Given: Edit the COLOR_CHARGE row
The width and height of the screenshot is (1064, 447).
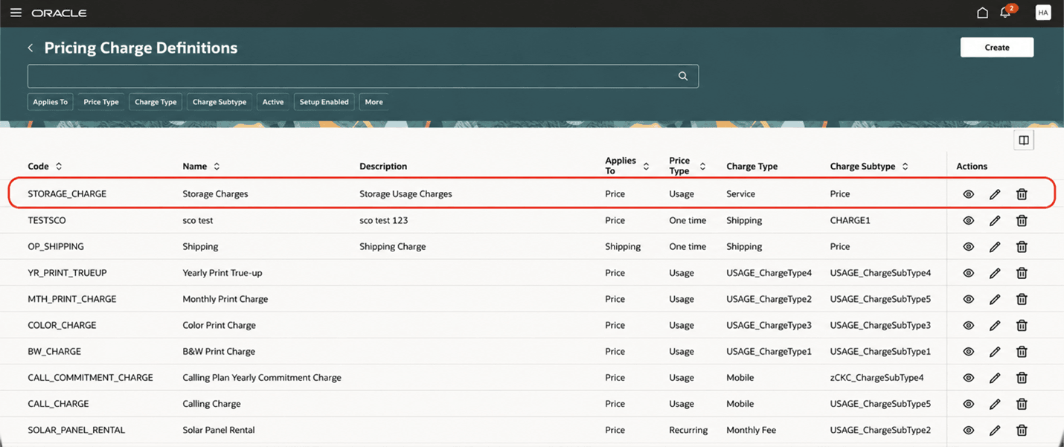Looking at the screenshot, I should (x=995, y=326).
